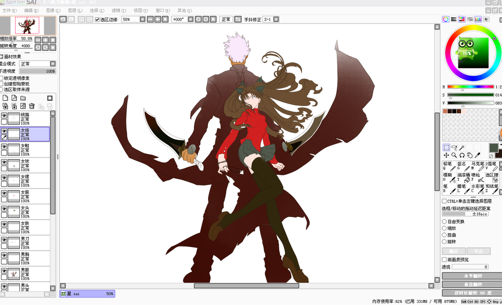This screenshot has width=502, height=305.
Task: Select 自由变换 radio option
Action: click(x=445, y=222)
